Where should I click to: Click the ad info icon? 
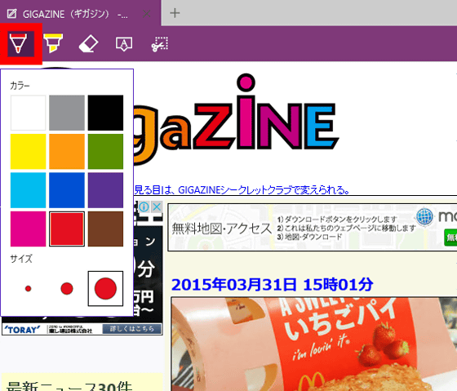(x=144, y=207)
